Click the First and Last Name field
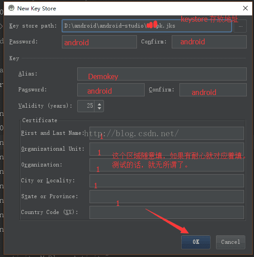Screen dimensions: 254x257 coord(167,133)
